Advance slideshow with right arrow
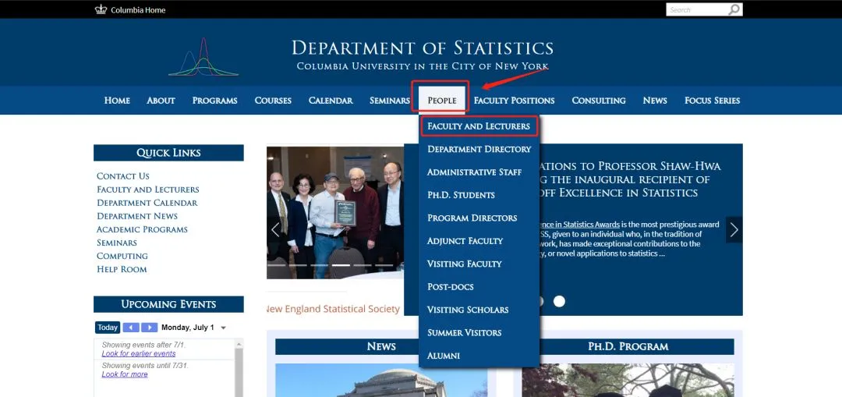Image resolution: width=842 pixels, height=397 pixels. click(734, 230)
